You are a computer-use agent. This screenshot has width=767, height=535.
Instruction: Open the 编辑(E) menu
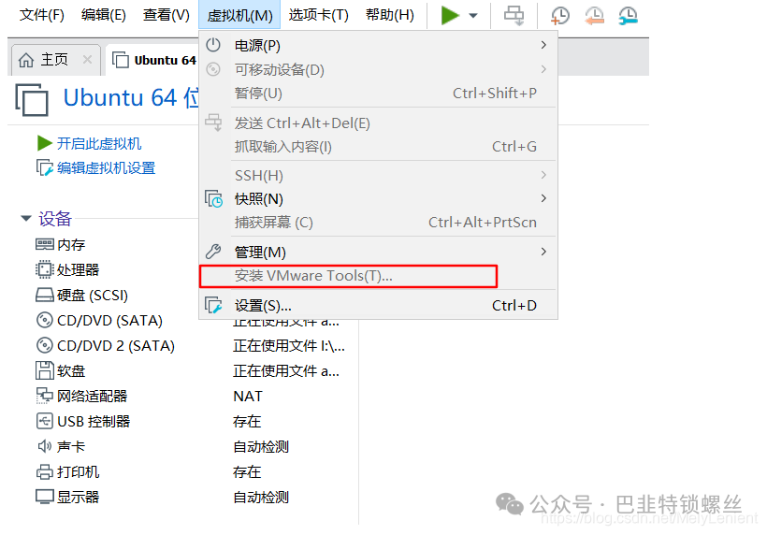[103, 15]
